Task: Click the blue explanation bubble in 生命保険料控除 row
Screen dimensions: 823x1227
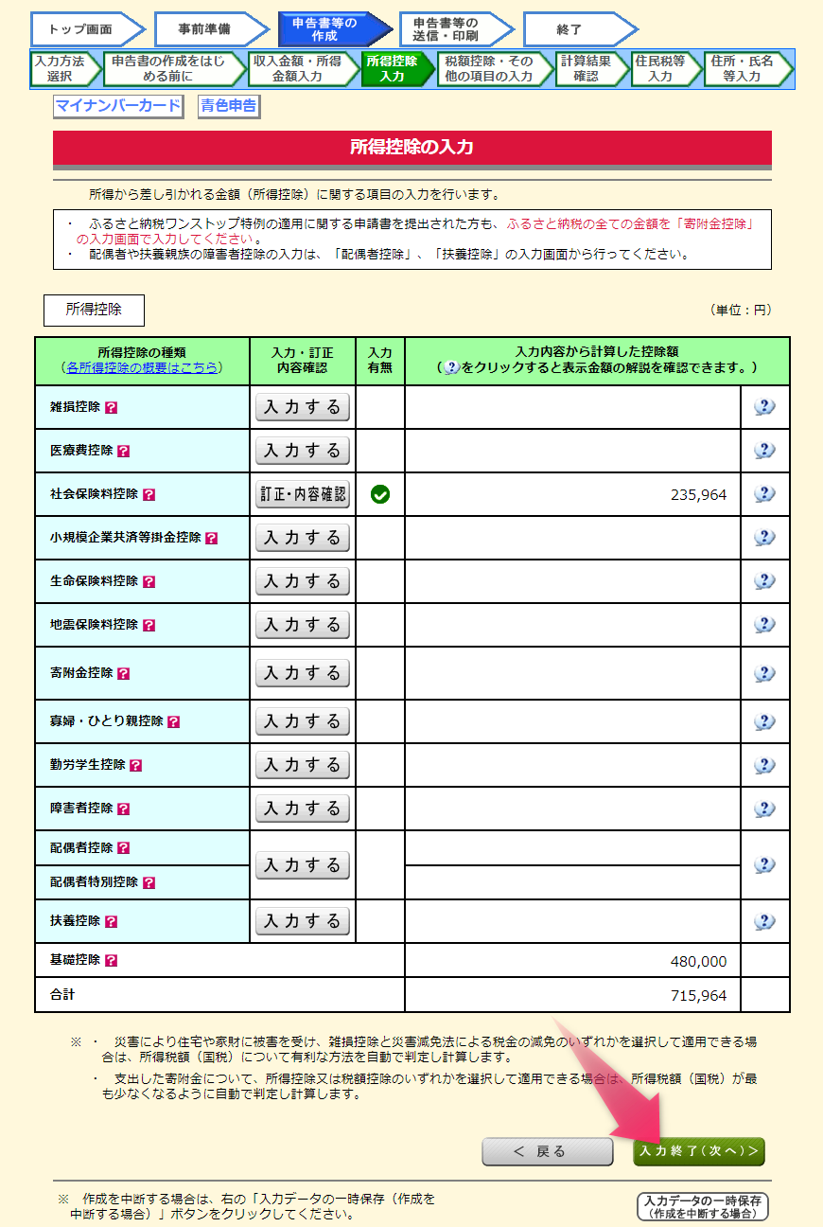Action: tap(764, 581)
